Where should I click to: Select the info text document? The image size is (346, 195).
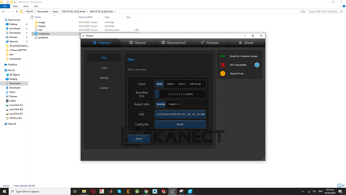pos(40,30)
